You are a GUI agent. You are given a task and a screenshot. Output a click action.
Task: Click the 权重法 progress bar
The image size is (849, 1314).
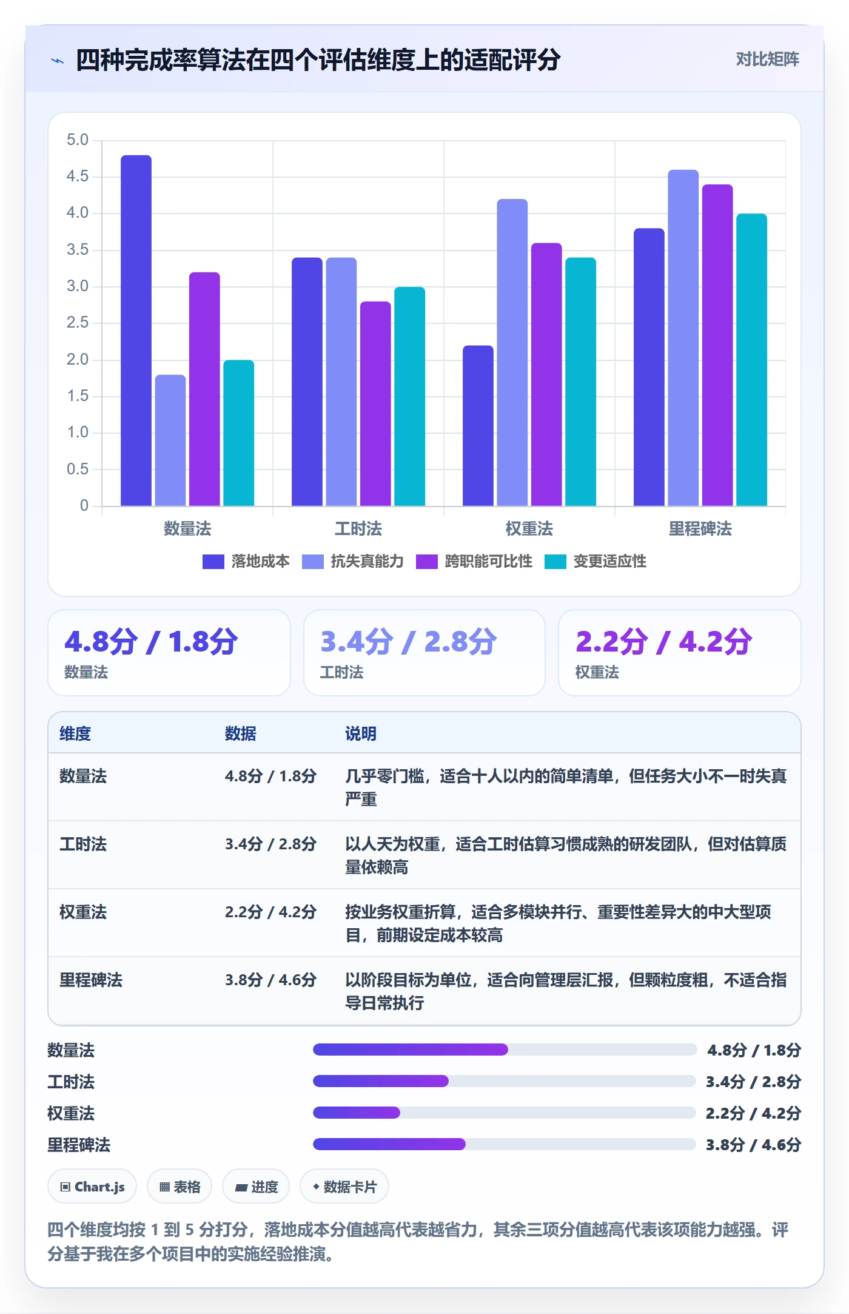coord(505,1113)
